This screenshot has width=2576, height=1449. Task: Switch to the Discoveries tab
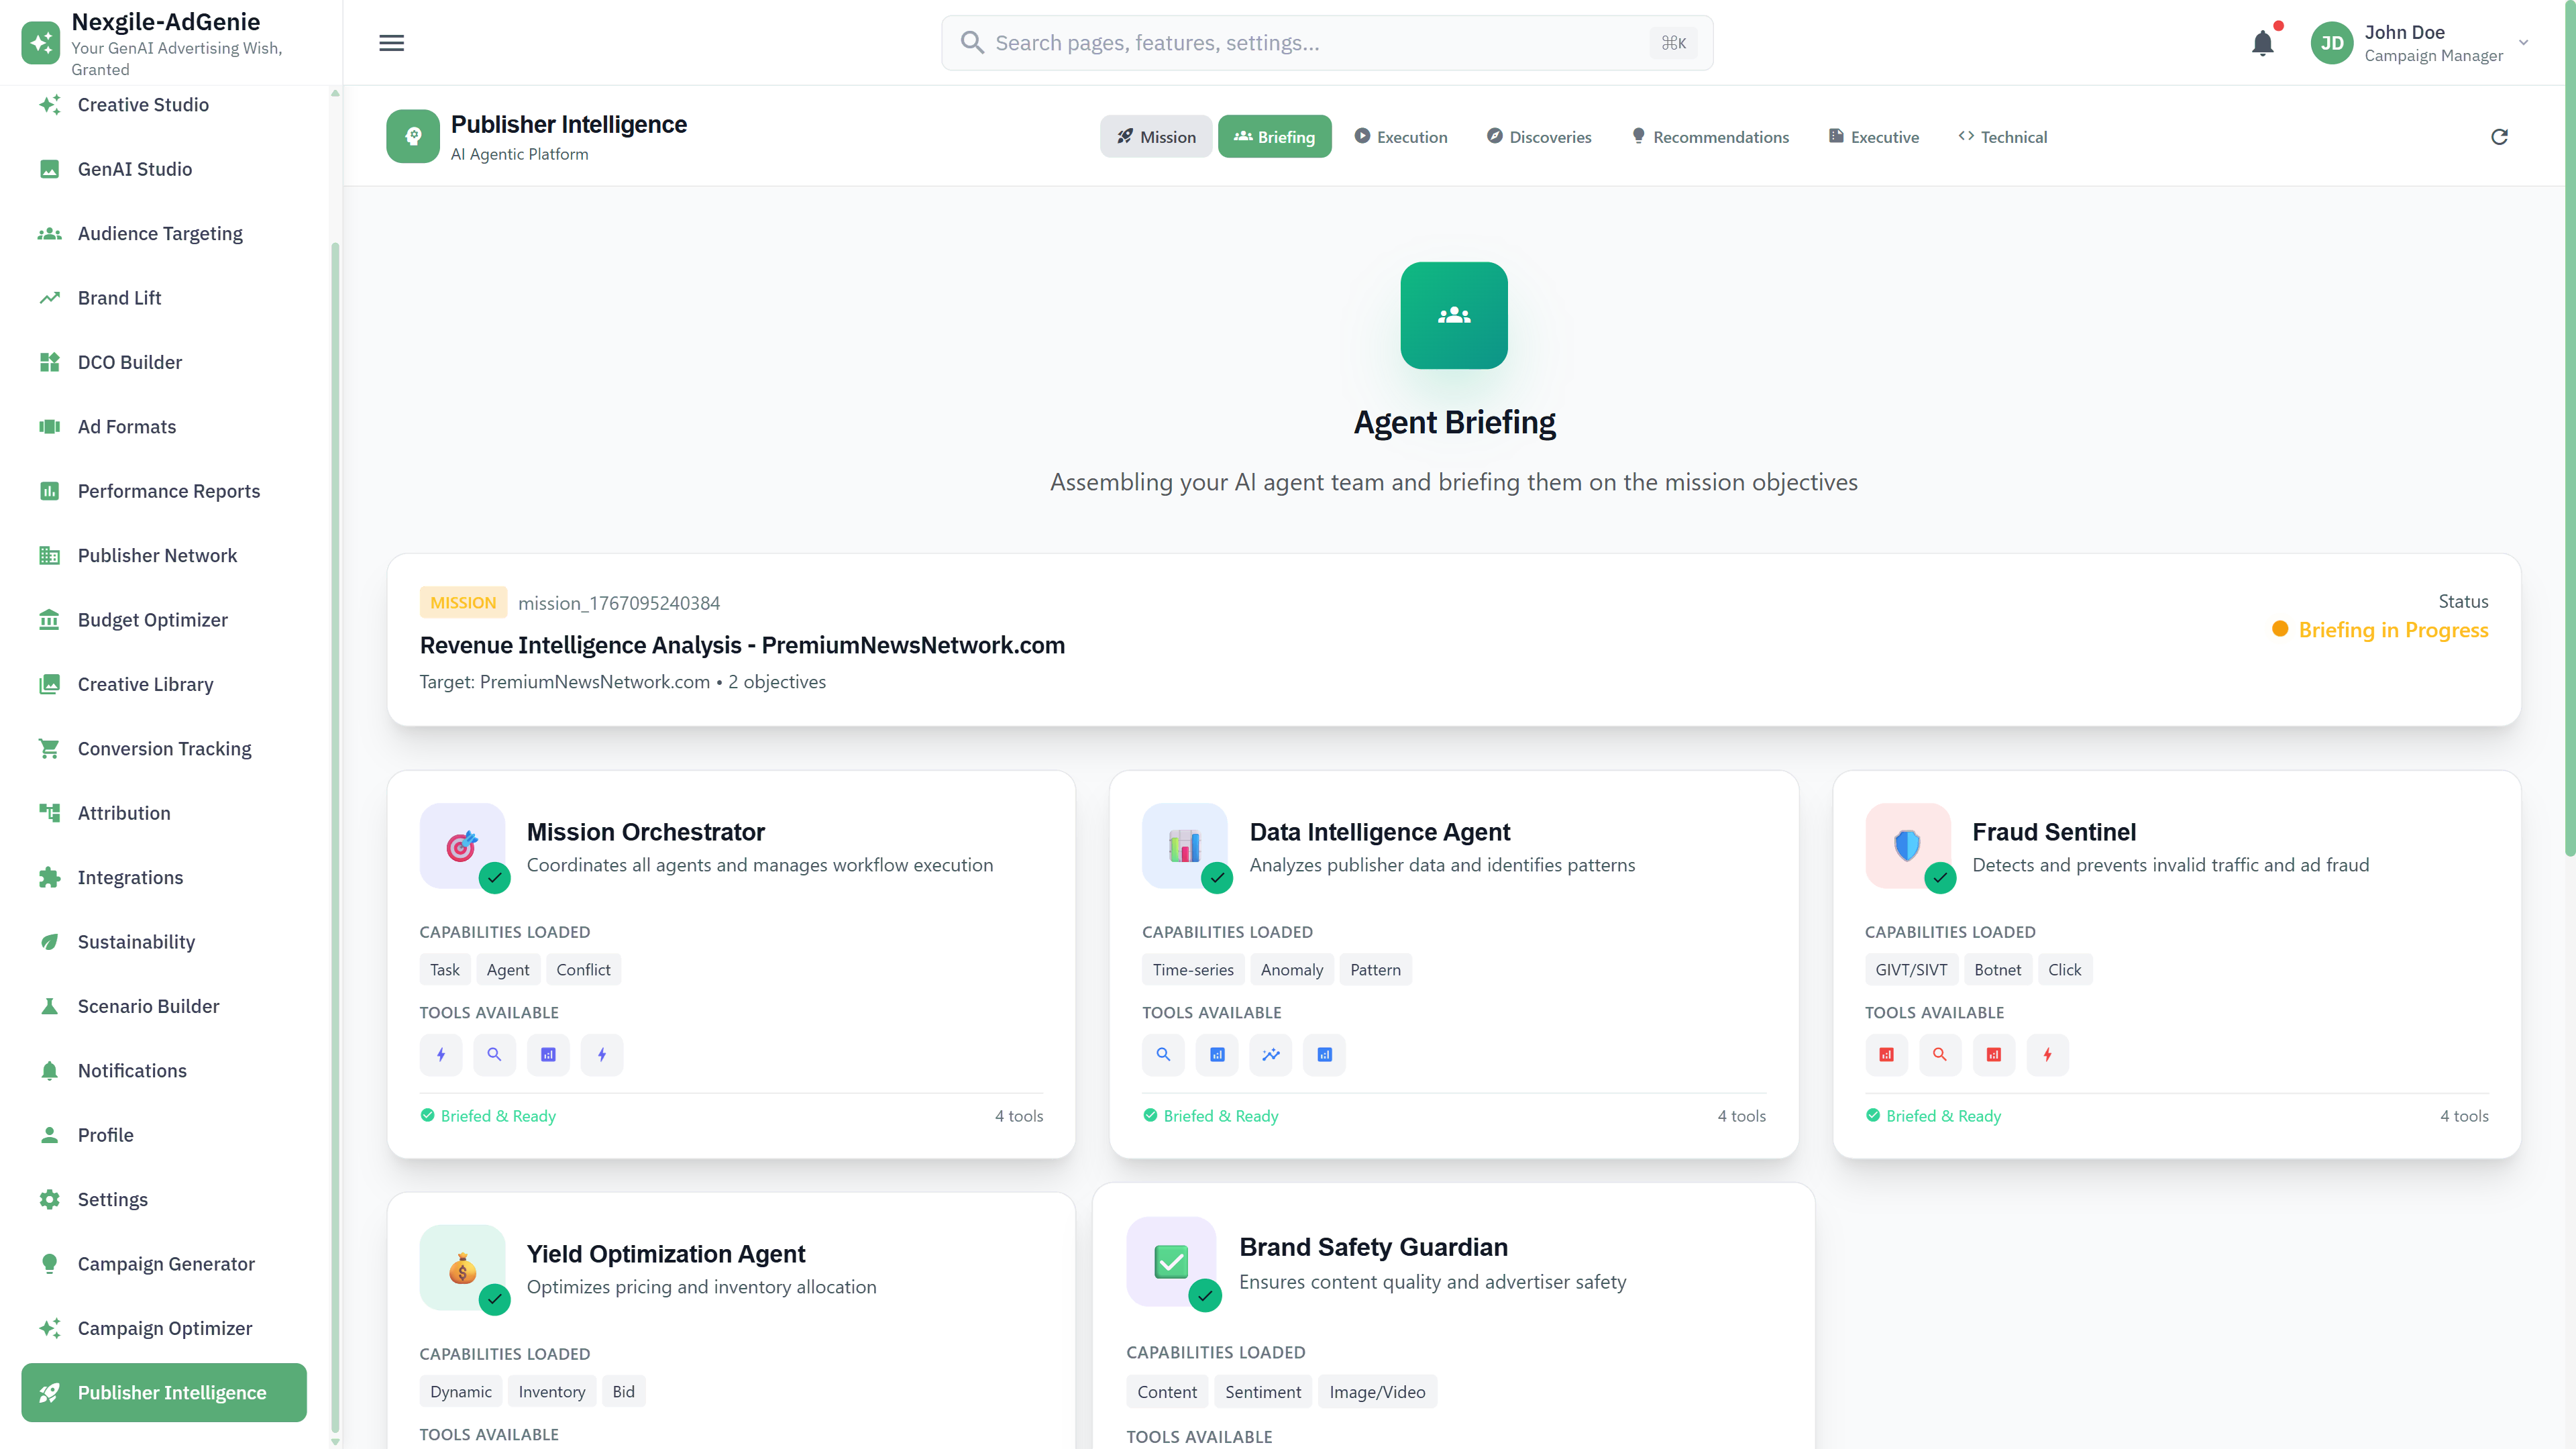1539,136
